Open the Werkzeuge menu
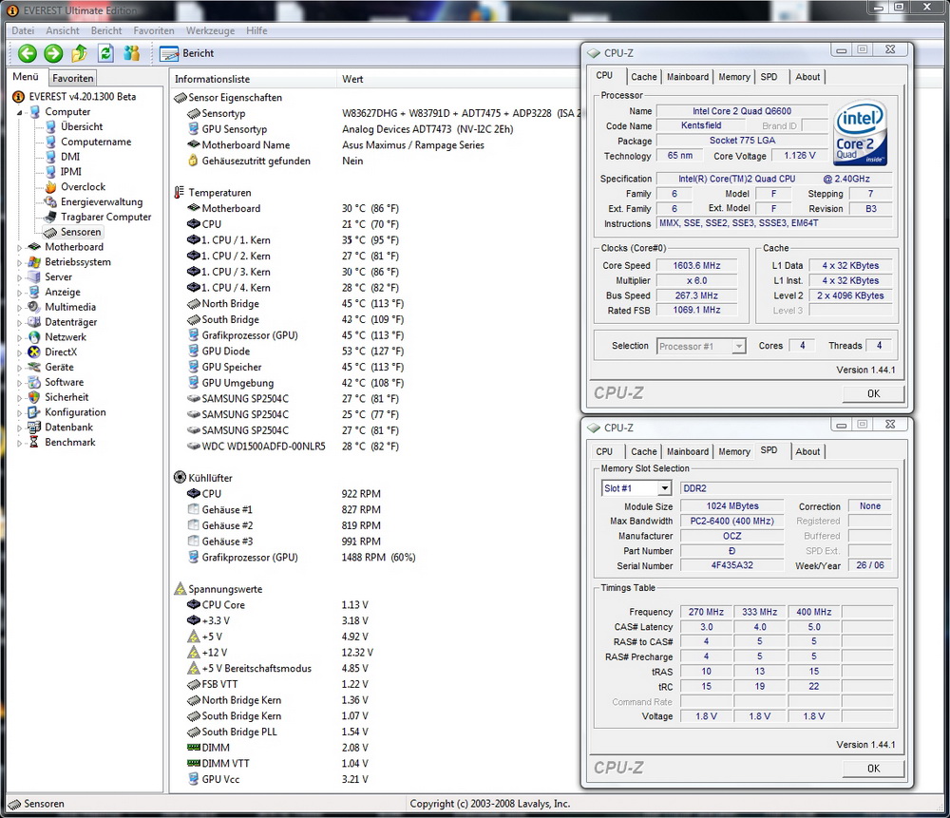 tap(210, 30)
